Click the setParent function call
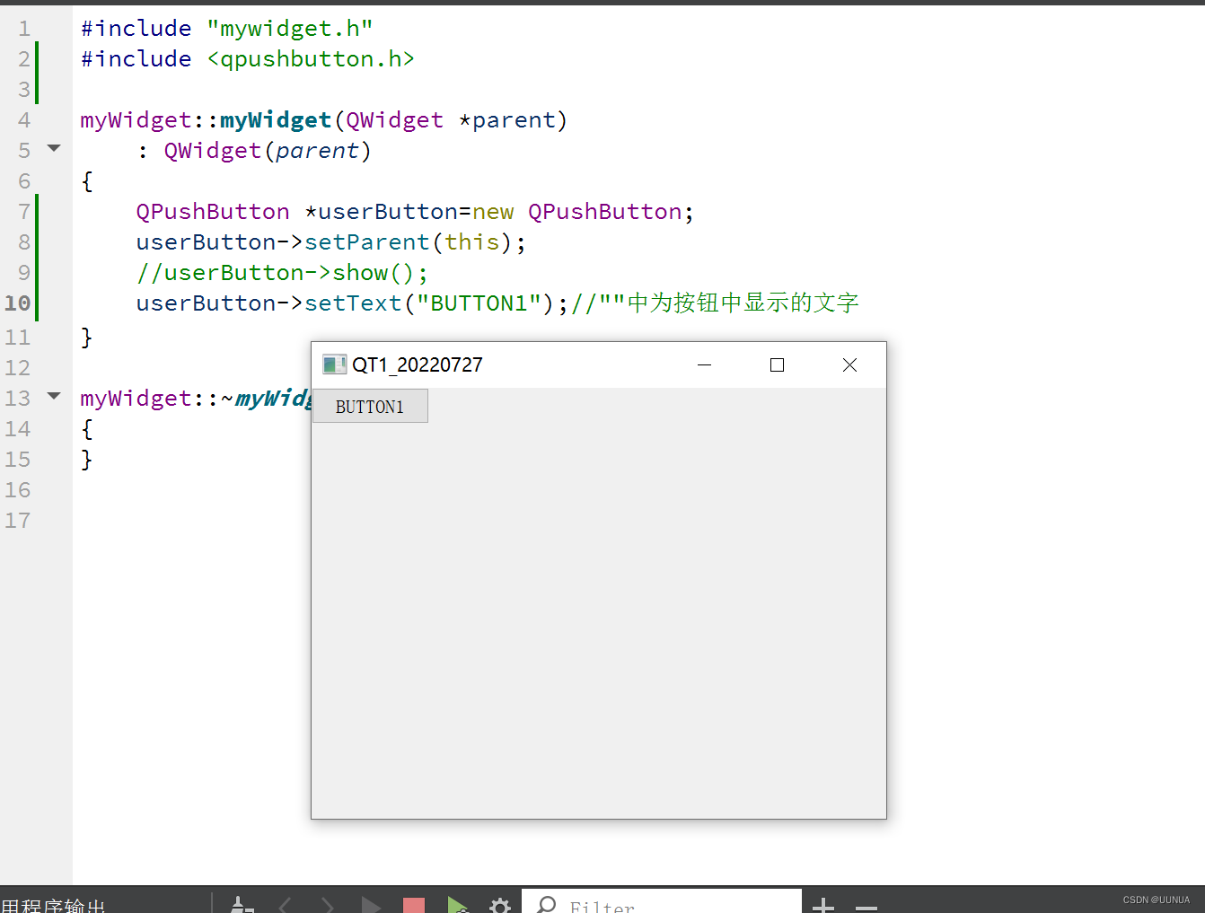1205x913 pixels. (x=367, y=242)
